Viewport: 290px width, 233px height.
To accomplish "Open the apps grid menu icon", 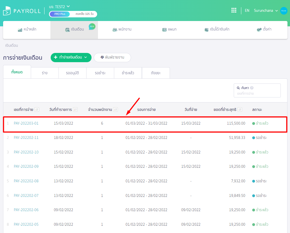I will tap(234, 10).
